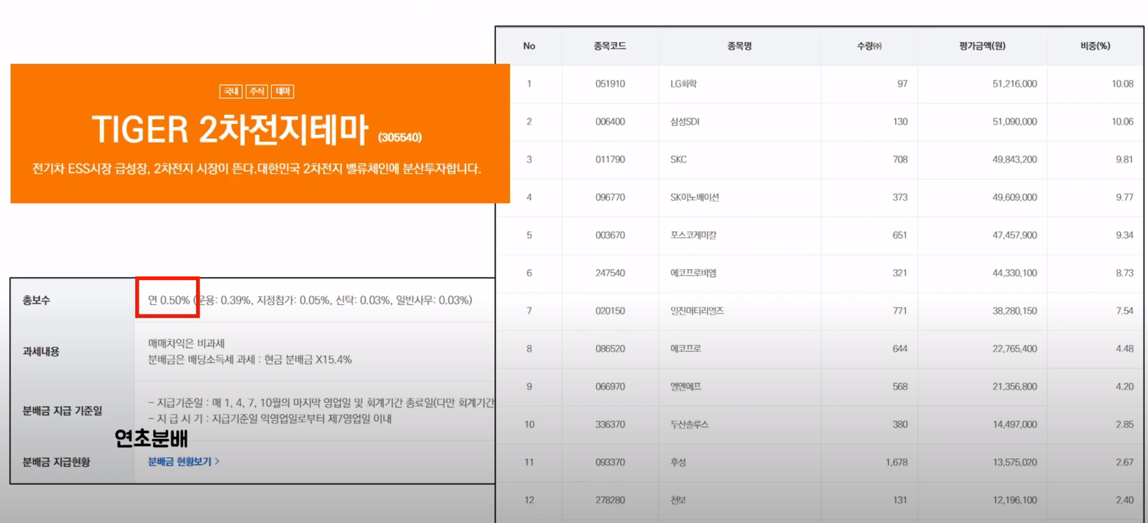Screen dimensions: 1148x523
Task: Select the 천보 stock name
Action: pyautogui.click(x=678, y=500)
